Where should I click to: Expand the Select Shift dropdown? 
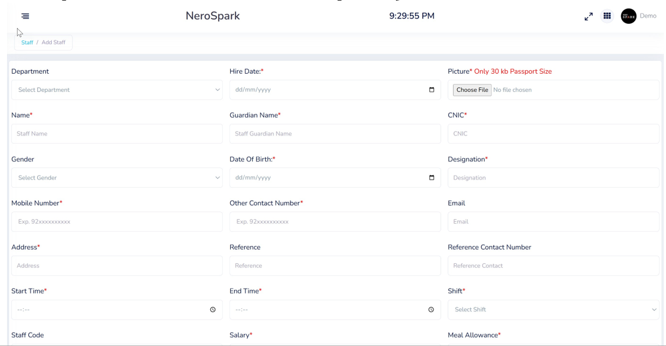[553, 310]
